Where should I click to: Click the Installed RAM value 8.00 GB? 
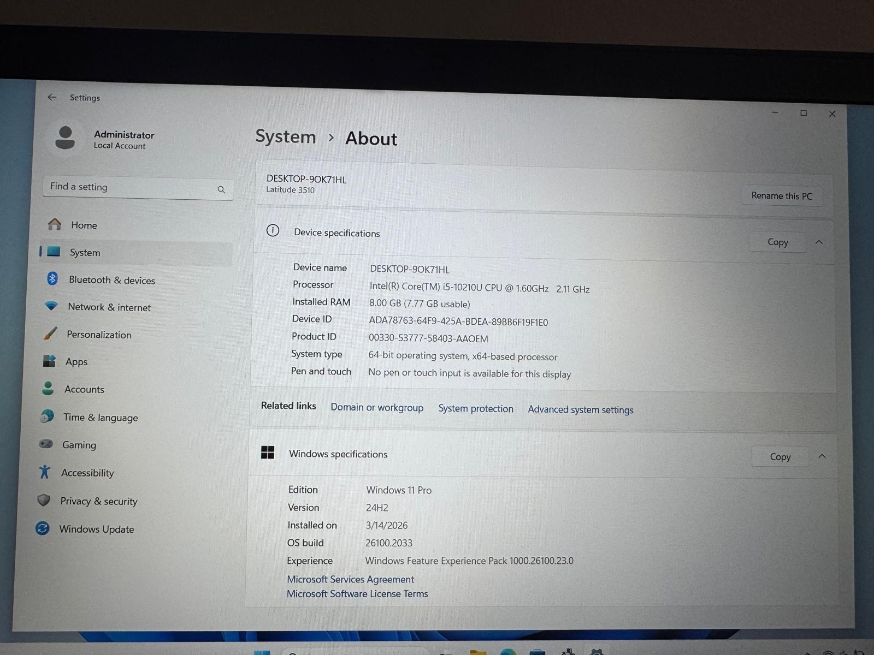[x=420, y=304]
